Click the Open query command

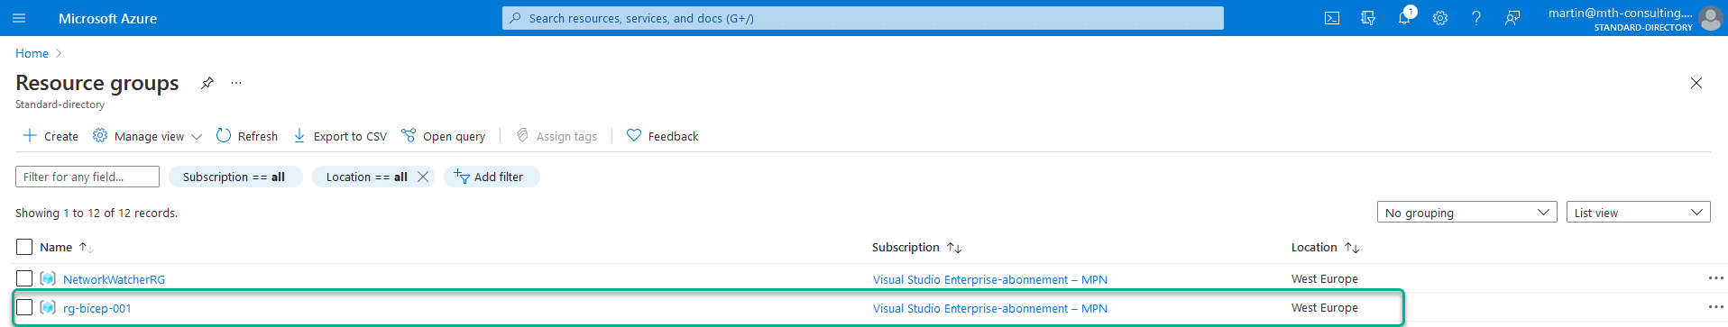(x=444, y=136)
